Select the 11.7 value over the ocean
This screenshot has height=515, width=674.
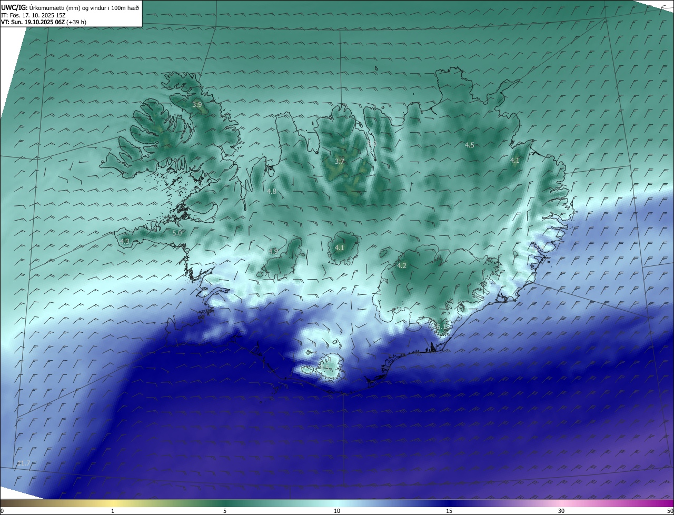[23, 463]
